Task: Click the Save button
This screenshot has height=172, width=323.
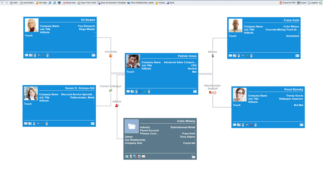Action: click(170, 3)
